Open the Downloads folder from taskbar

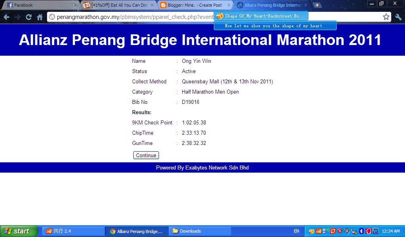pyautogui.click(x=200, y=231)
